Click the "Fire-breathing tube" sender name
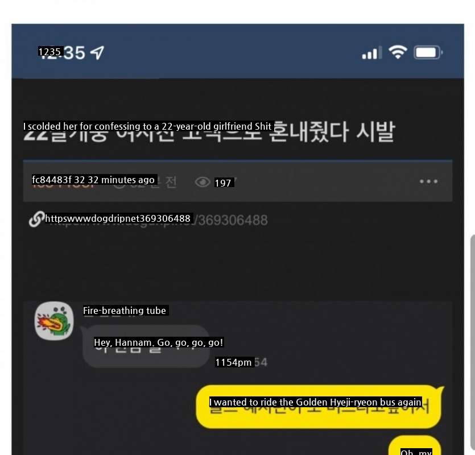 pos(125,311)
